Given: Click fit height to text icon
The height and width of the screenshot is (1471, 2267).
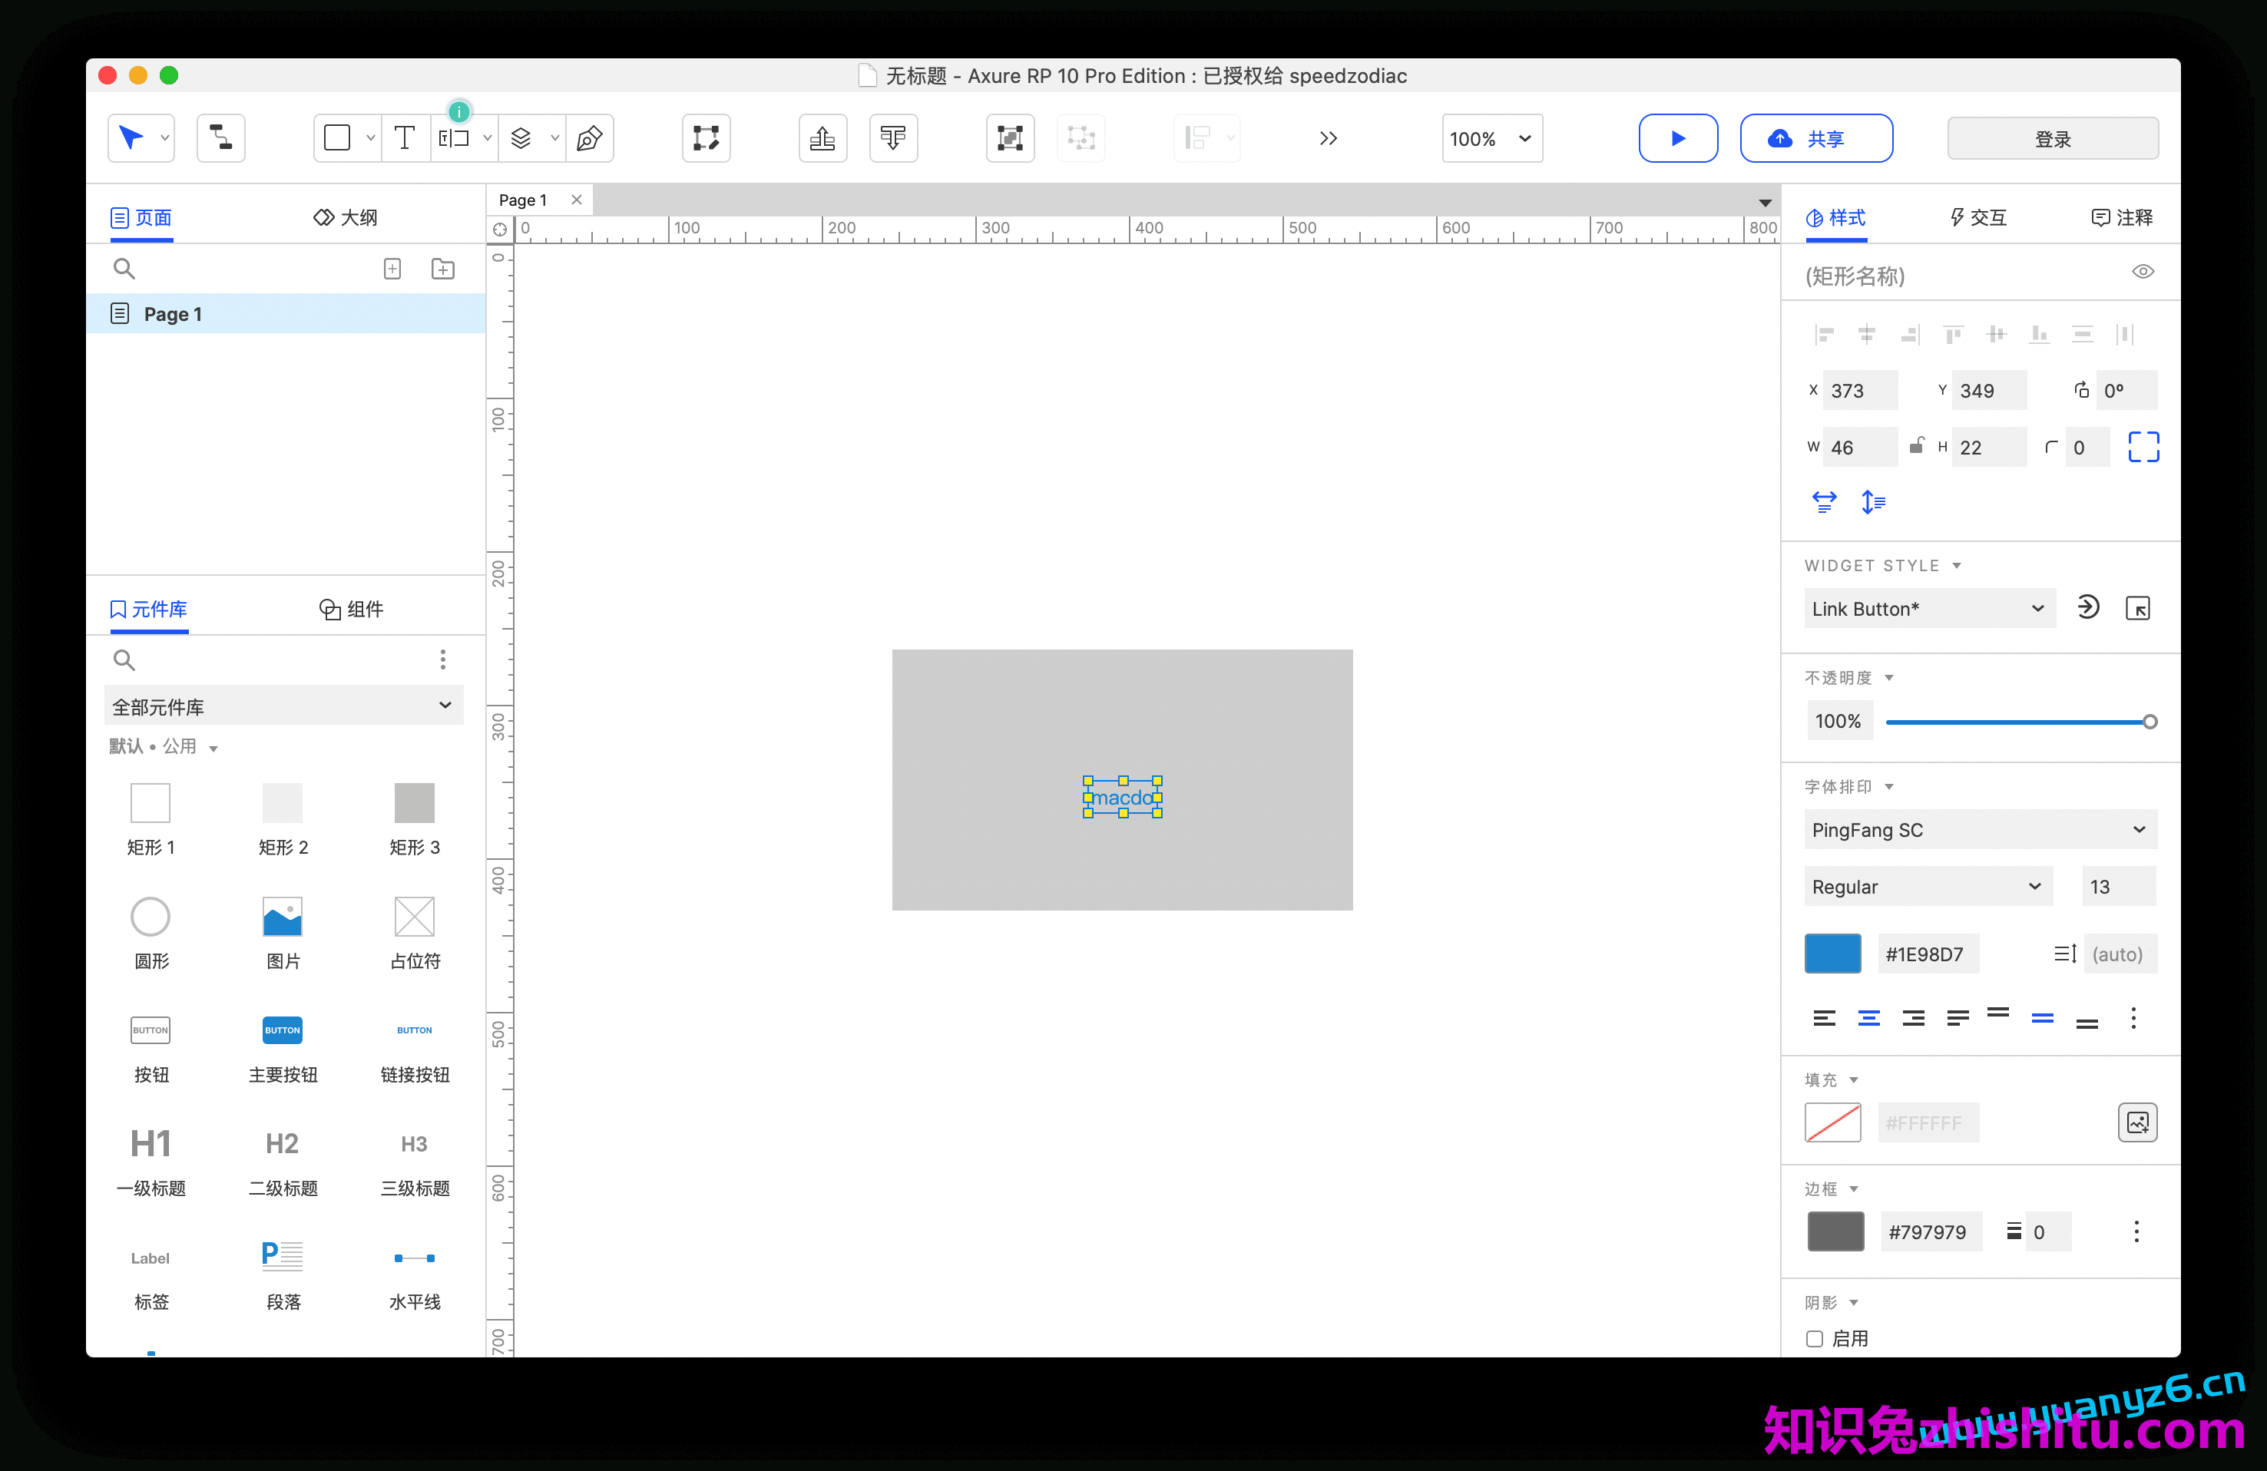Looking at the screenshot, I should coord(1874,502).
